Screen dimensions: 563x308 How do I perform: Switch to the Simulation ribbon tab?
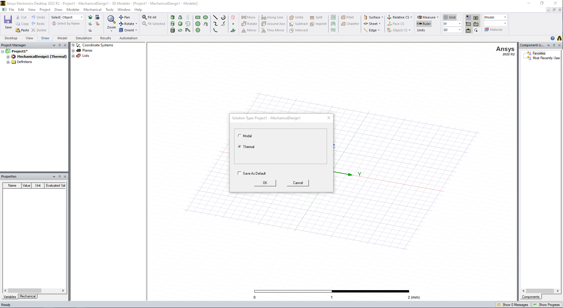[84, 38]
